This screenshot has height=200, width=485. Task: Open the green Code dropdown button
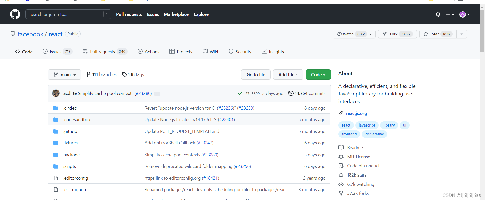pyautogui.click(x=318, y=74)
